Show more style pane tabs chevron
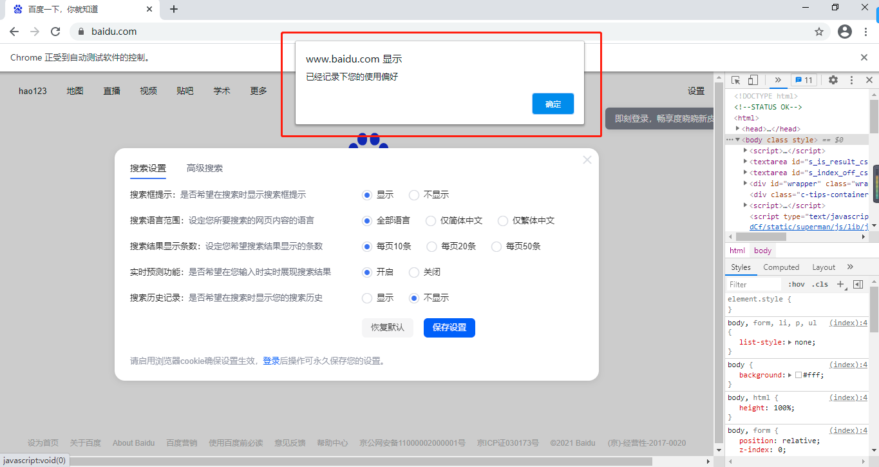The image size is (879, 467). [x=850, y=267]
